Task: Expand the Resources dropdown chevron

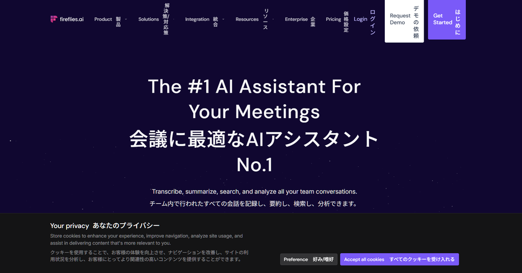Action: tap(273, 19)
